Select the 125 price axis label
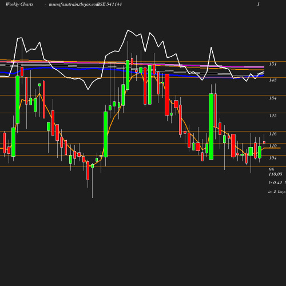This screenshot has height=286, width=286. pyautogui.click(x=273, y=116)
